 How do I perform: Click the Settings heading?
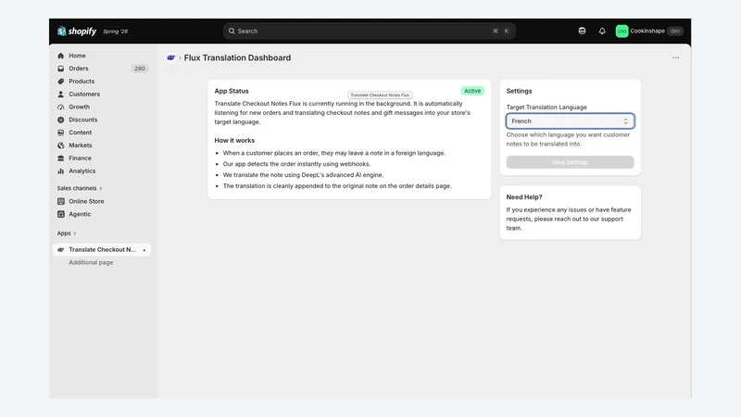pyautogui.click(x=519, y=91)
